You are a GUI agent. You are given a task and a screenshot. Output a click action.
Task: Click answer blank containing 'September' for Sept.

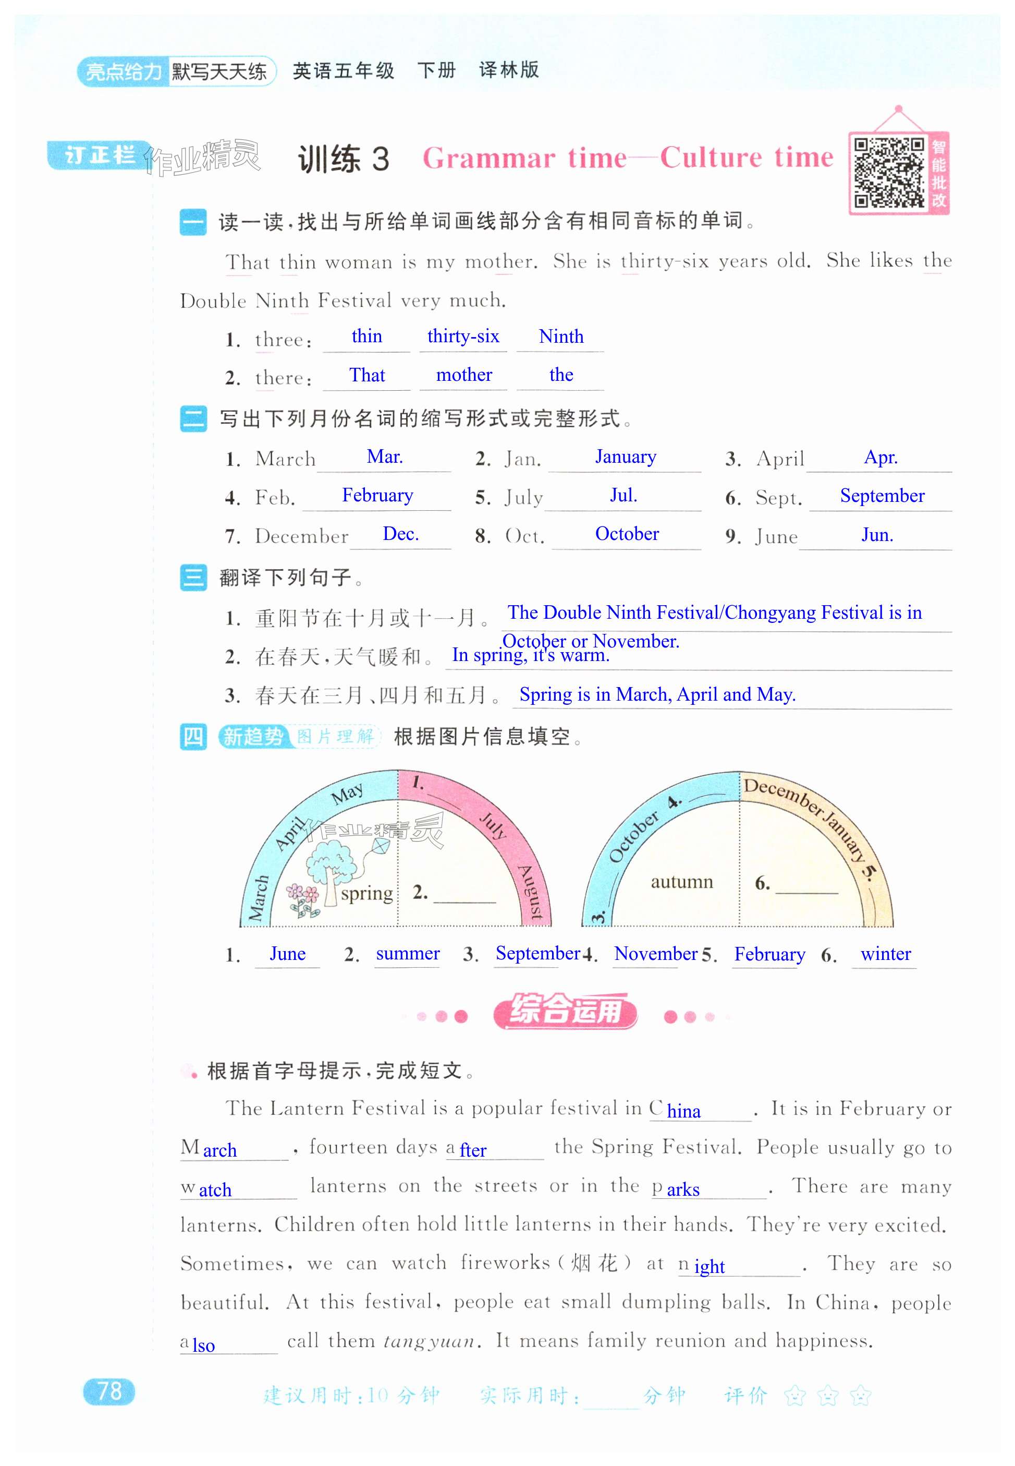pos(882,497)
